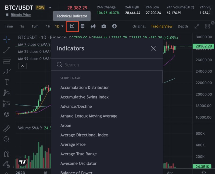The image size is (215, 174).
Task: Open the Bitcoin Price link
Action: 21,15
